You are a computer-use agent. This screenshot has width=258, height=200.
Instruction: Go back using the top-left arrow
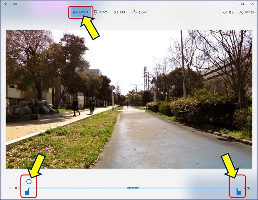(x=5, y=4)
